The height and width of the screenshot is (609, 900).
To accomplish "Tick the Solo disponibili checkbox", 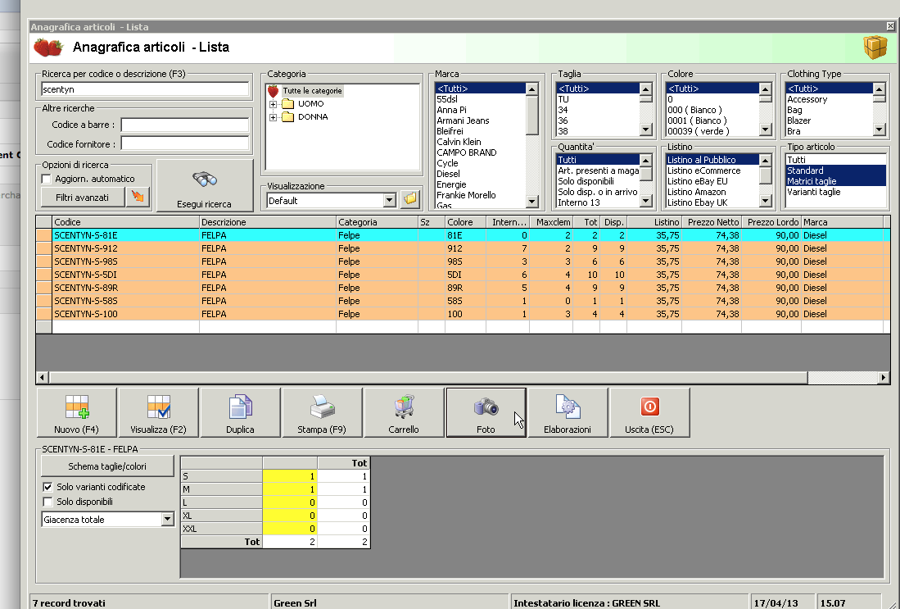I will coord(47,502).
